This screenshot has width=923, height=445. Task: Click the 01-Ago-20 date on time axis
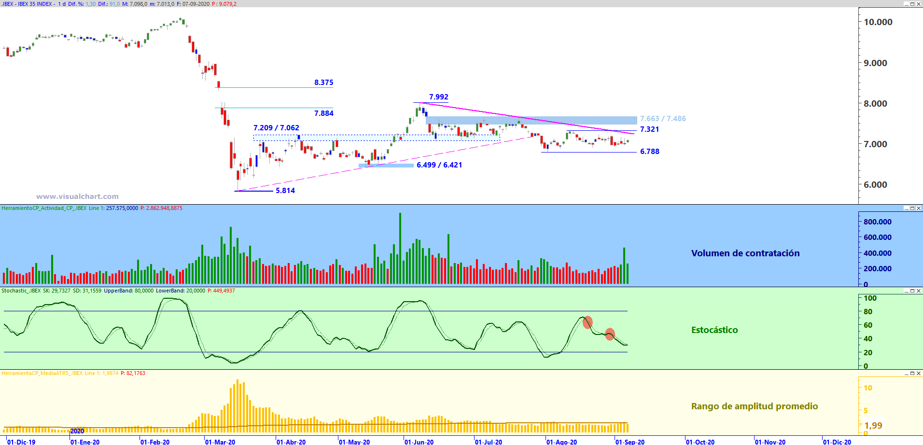[x=561, y=442]
